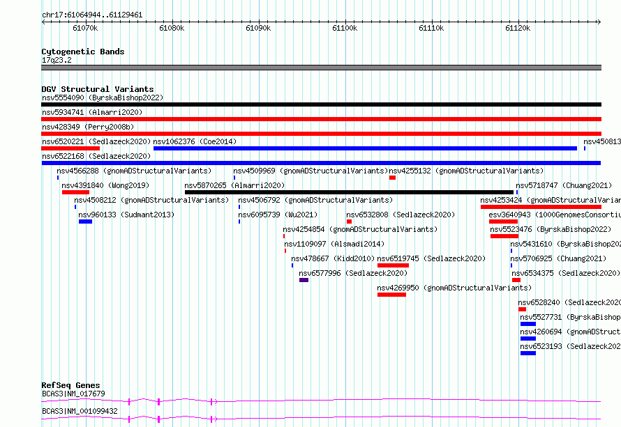621x427 pixels.
Task: Click the cut-off nsv450813 label at right edge
Action: pos(602,141)
